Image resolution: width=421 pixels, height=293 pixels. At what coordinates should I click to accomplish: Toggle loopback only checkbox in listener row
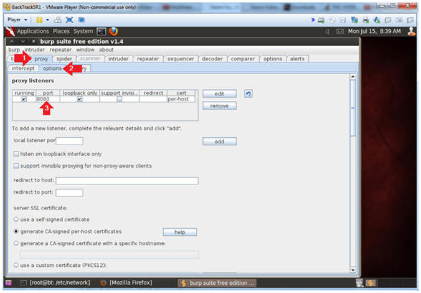click(80, 99)
